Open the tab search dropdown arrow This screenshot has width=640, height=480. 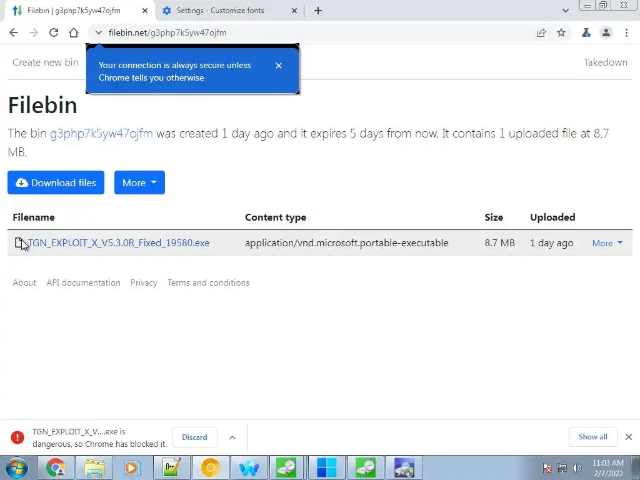565,11
